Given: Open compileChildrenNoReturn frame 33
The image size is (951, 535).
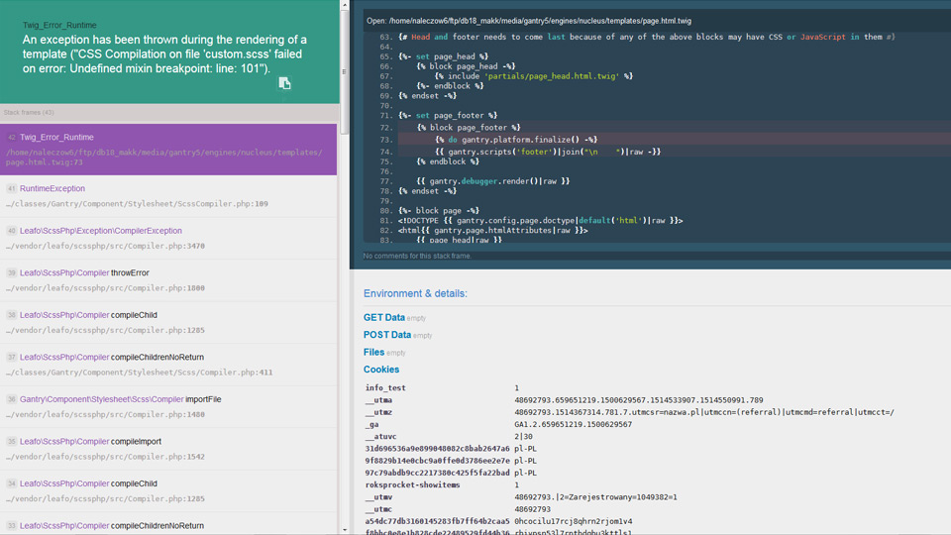Looking at the screenshot, I should 168,524.
